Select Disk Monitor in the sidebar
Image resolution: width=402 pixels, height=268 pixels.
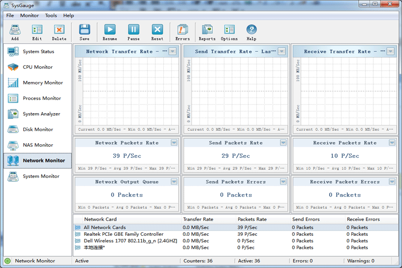[x=37, y=129]
